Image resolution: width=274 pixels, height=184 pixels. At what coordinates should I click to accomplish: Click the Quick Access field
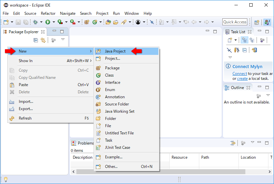pyautogui.click(x=235, y=22)
